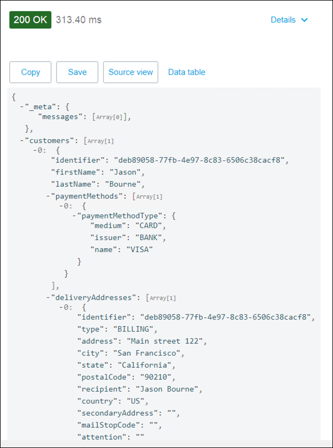Collapse deliveryAddresses item 0
333x448 pixels.
coord(61,307)
